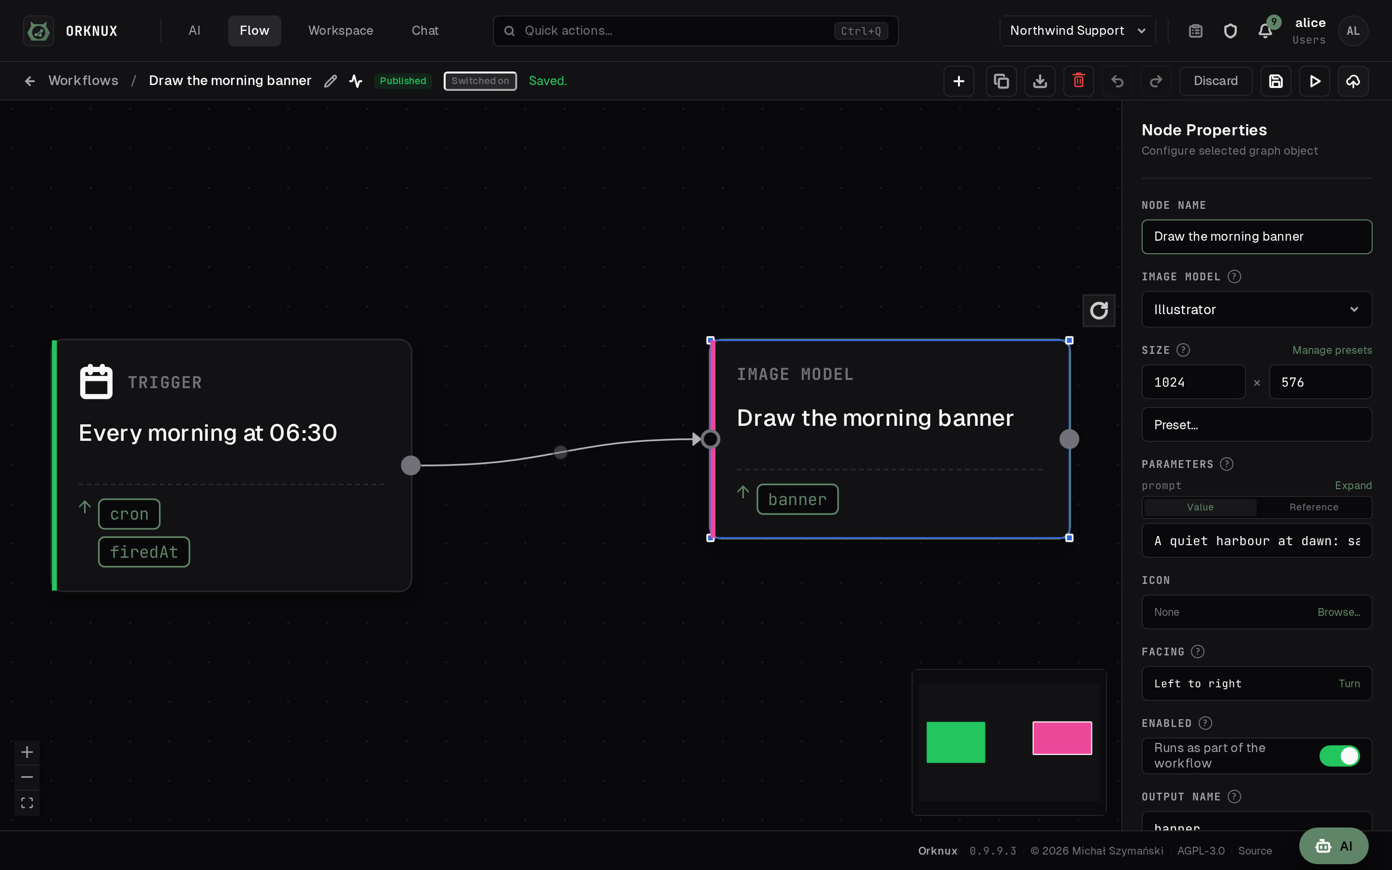Open the Chat tab
The width and height of the screenshot is (1392, 870).
pos(425,31)
